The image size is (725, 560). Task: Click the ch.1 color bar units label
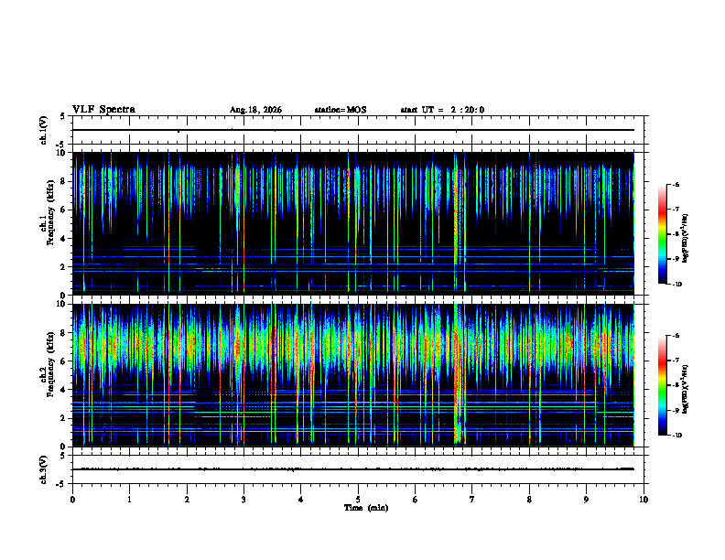click(686, 239)
